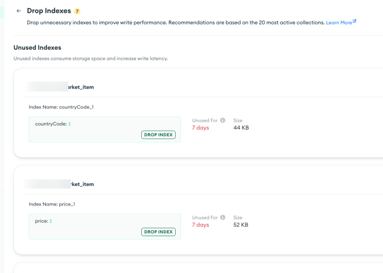Open the Learn More link

click(x=338, y=22)
